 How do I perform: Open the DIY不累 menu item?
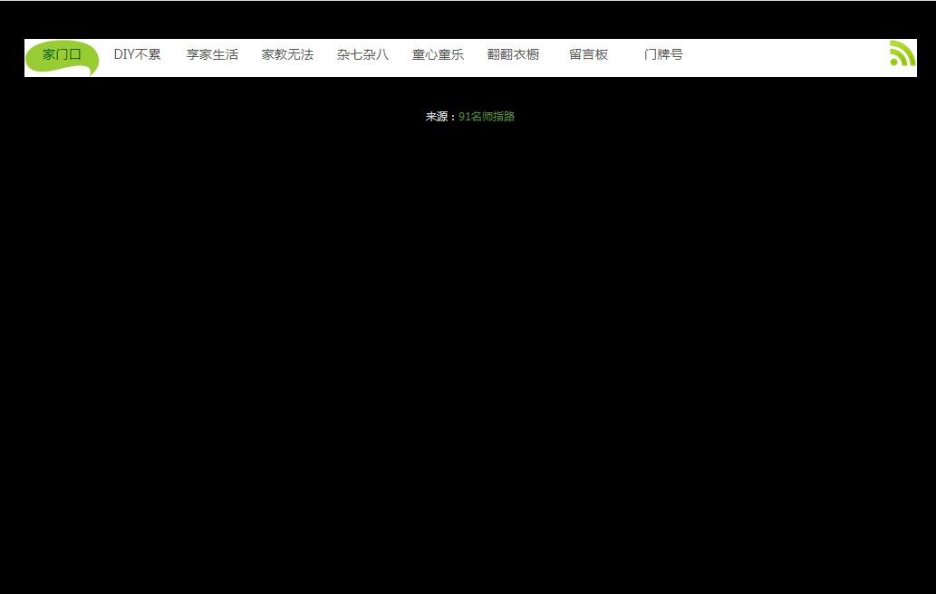[138, 55]
